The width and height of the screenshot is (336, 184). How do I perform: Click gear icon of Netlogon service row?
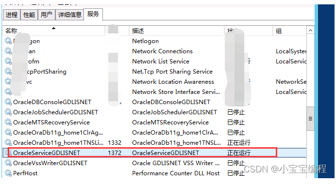pyautogui.click(x=8, y=41)
